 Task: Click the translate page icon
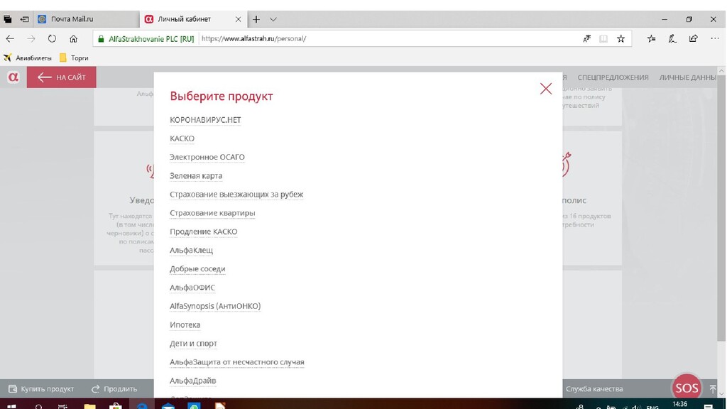click(x=587, y=39)
